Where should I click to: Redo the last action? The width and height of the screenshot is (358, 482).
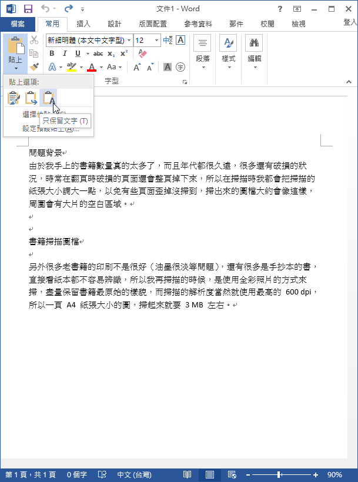[68, 9]
